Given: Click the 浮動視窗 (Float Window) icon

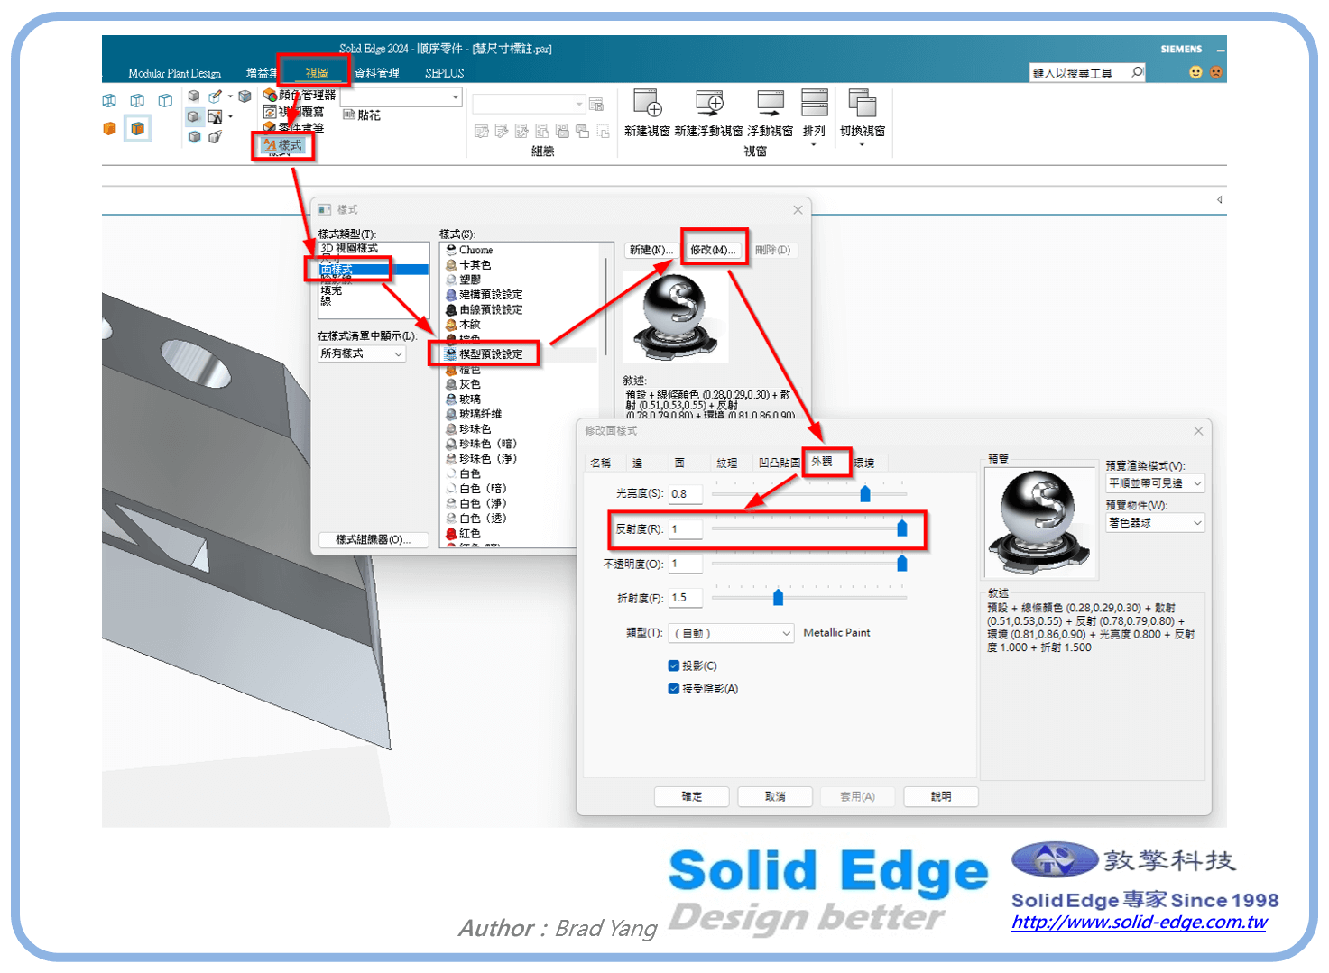Looking at the screenshot, I should pos(770,106).
